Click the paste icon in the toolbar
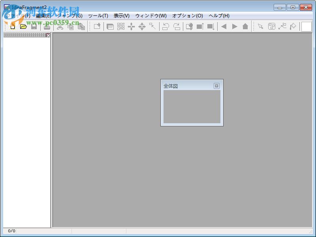Viewport: 316px width, 237px height. coord(81,26)
